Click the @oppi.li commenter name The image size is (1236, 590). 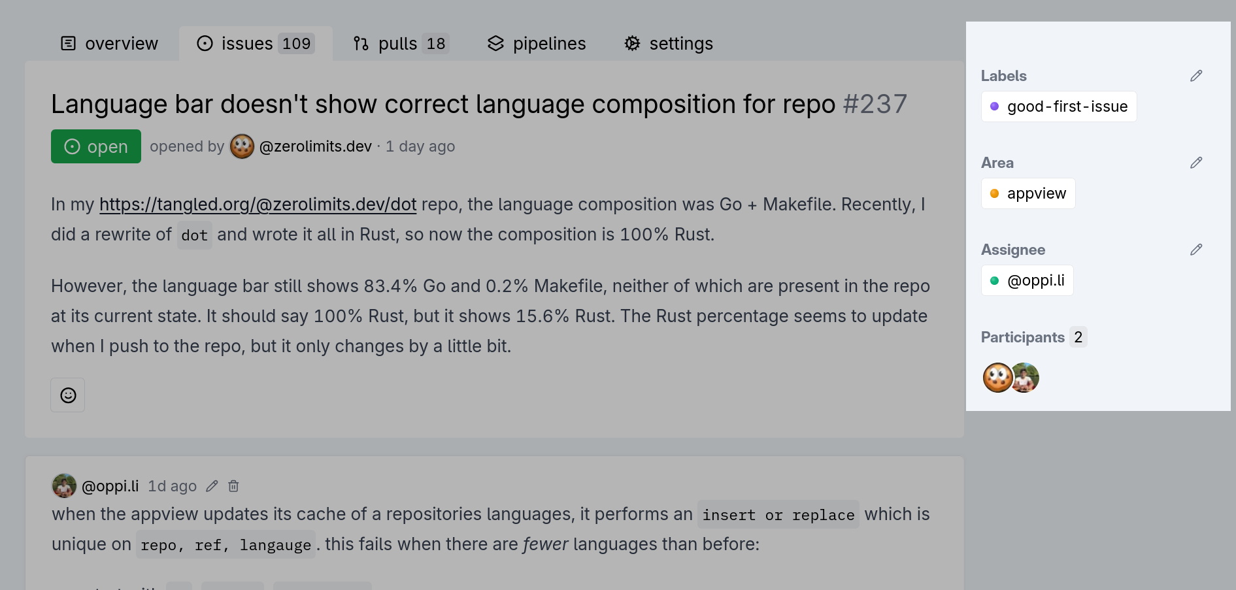(110, 486)
